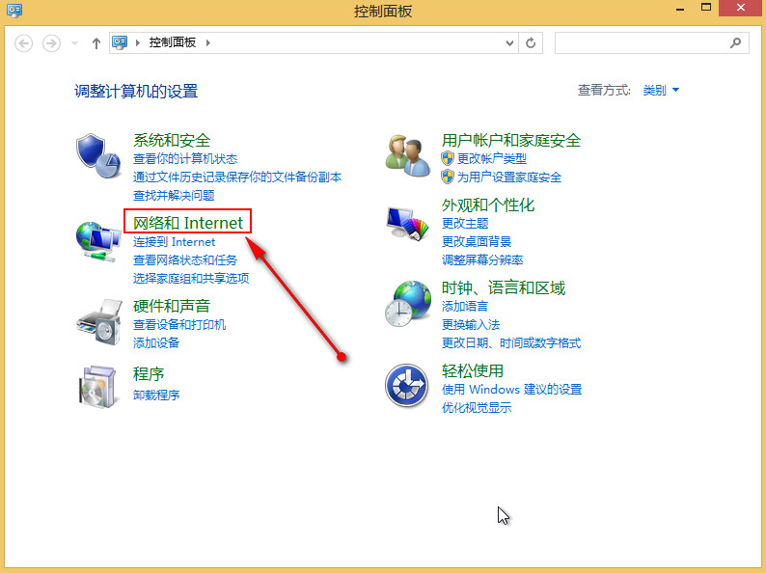The image size is (766, 573).
Task: Click 查看设备和打印机 link
Action: [x=179, y=324]
